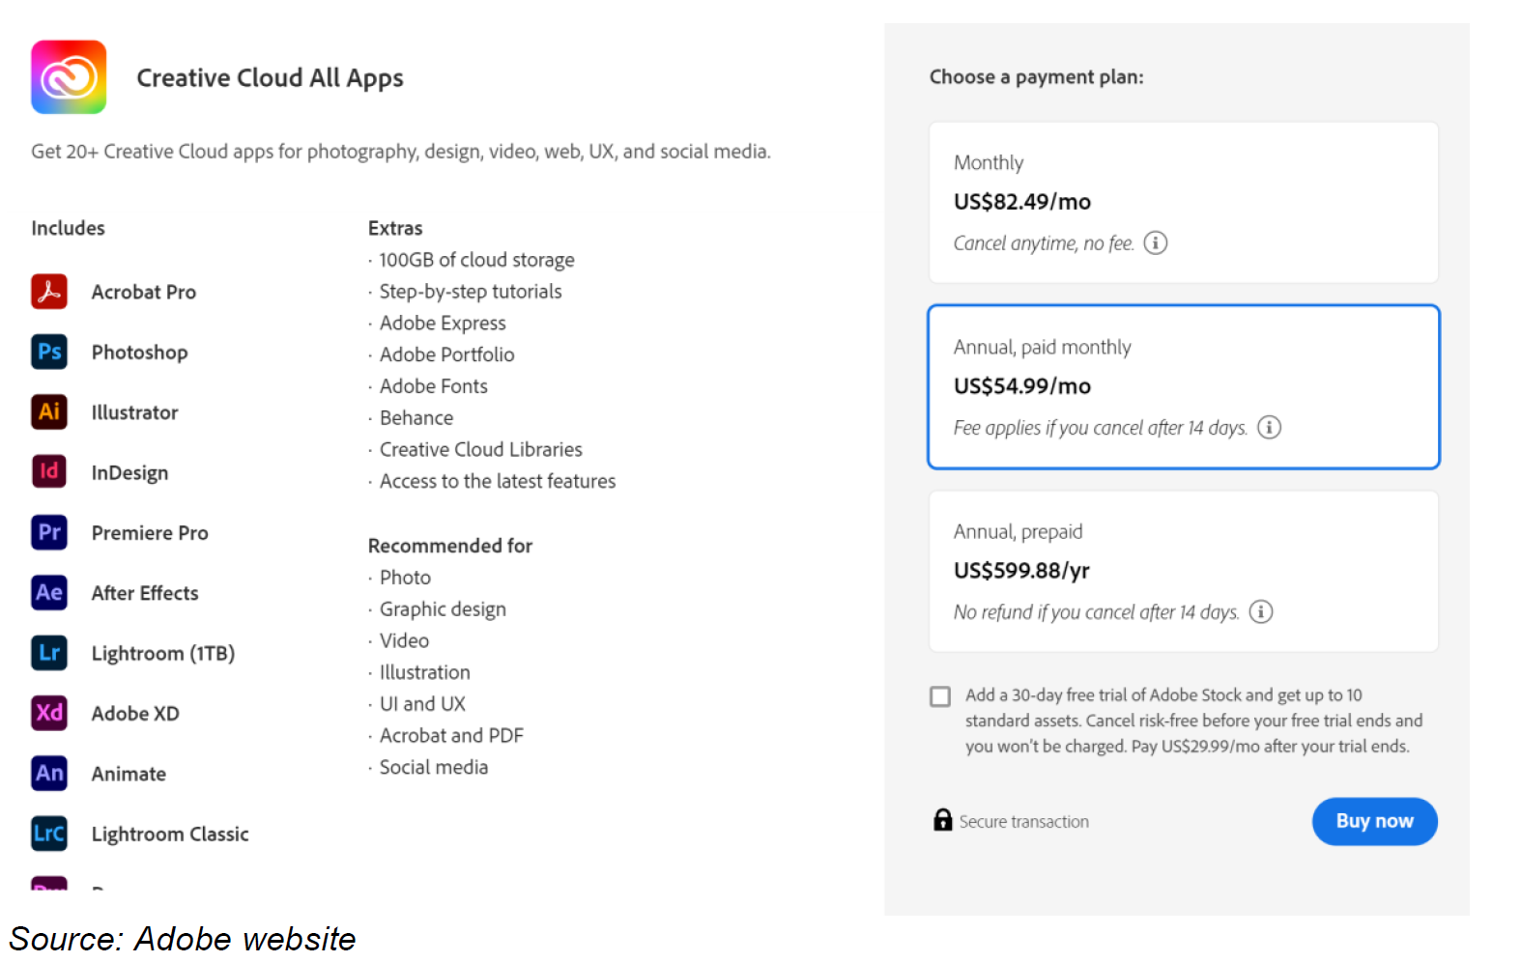Show info about fee after 14 days

pyautogui.click(x=1269, y=427)
